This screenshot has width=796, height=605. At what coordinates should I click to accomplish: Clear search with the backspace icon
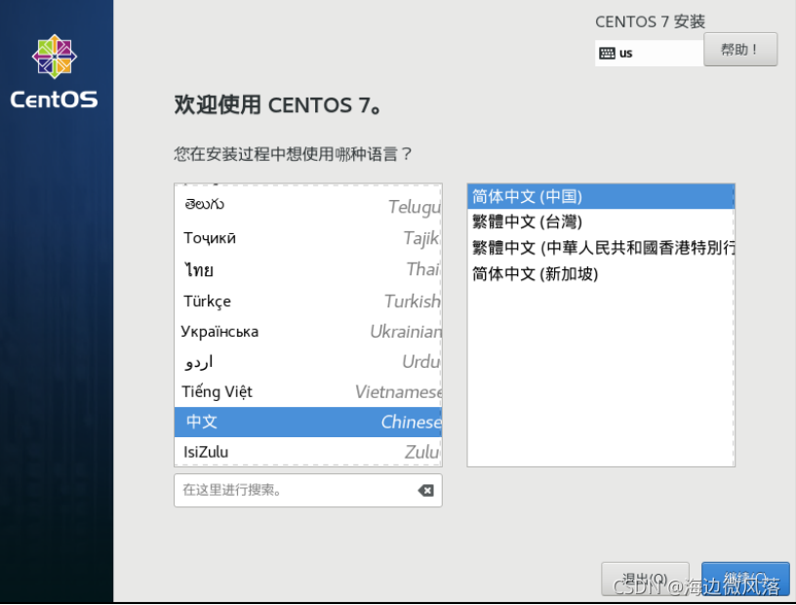click(425, 490)
